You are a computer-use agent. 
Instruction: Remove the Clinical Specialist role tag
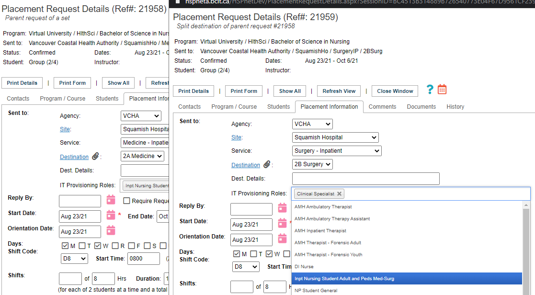[x=339, y=193]
